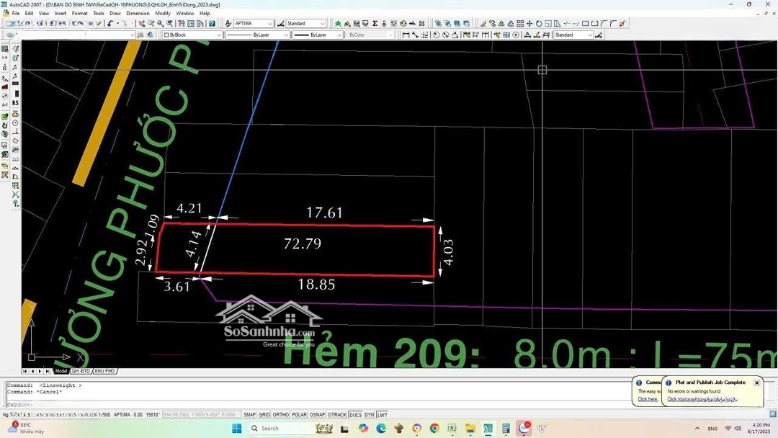
Task: Open the ByColor plot style box
Action: tap(370, 35)
